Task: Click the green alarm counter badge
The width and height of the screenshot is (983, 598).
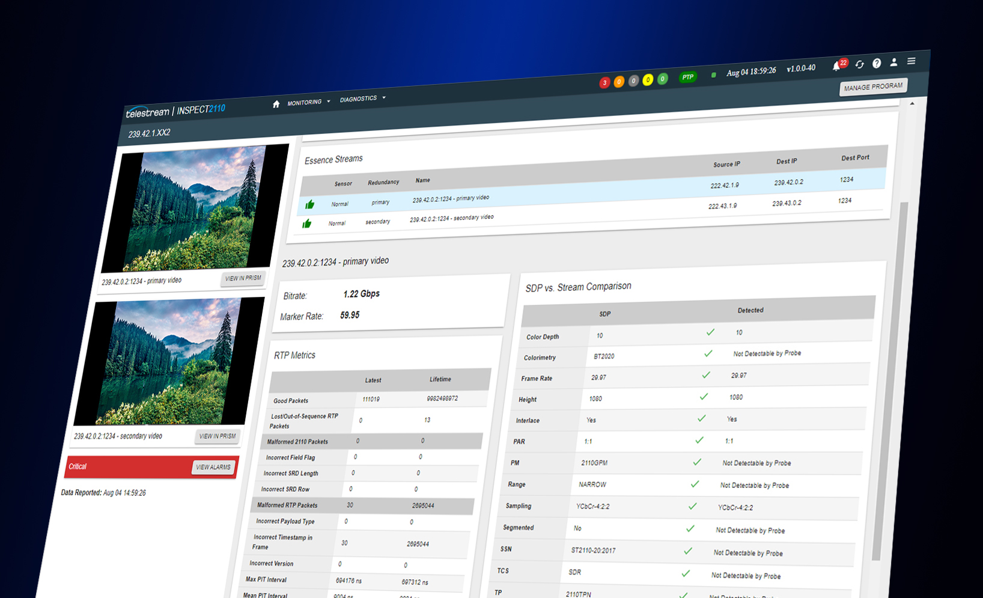Action: coord(662,79)
